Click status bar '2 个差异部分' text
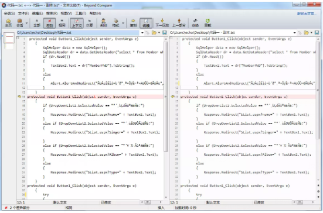323x213 pixels. pos(20,208)
